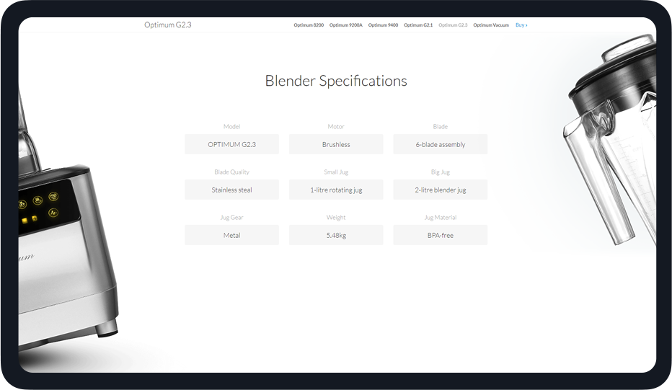Image resolution: width=672 pixels, height=390 pixels.
Task: Switch to the Optimum G2.1 page
Action: click(418, 25)
